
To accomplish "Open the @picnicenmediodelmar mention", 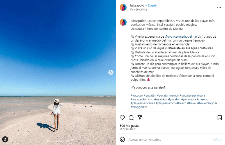I will pos(181,36).
